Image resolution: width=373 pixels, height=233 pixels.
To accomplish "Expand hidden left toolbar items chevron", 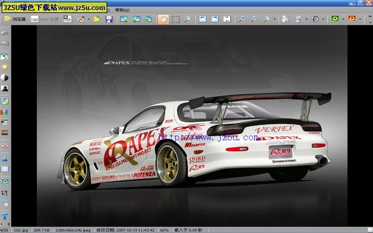I will tap(9, 224).
